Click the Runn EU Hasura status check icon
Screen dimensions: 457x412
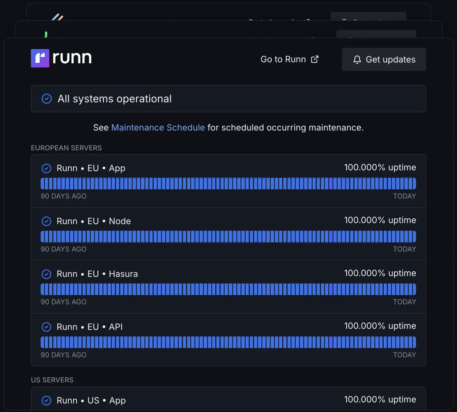[46, 274]
